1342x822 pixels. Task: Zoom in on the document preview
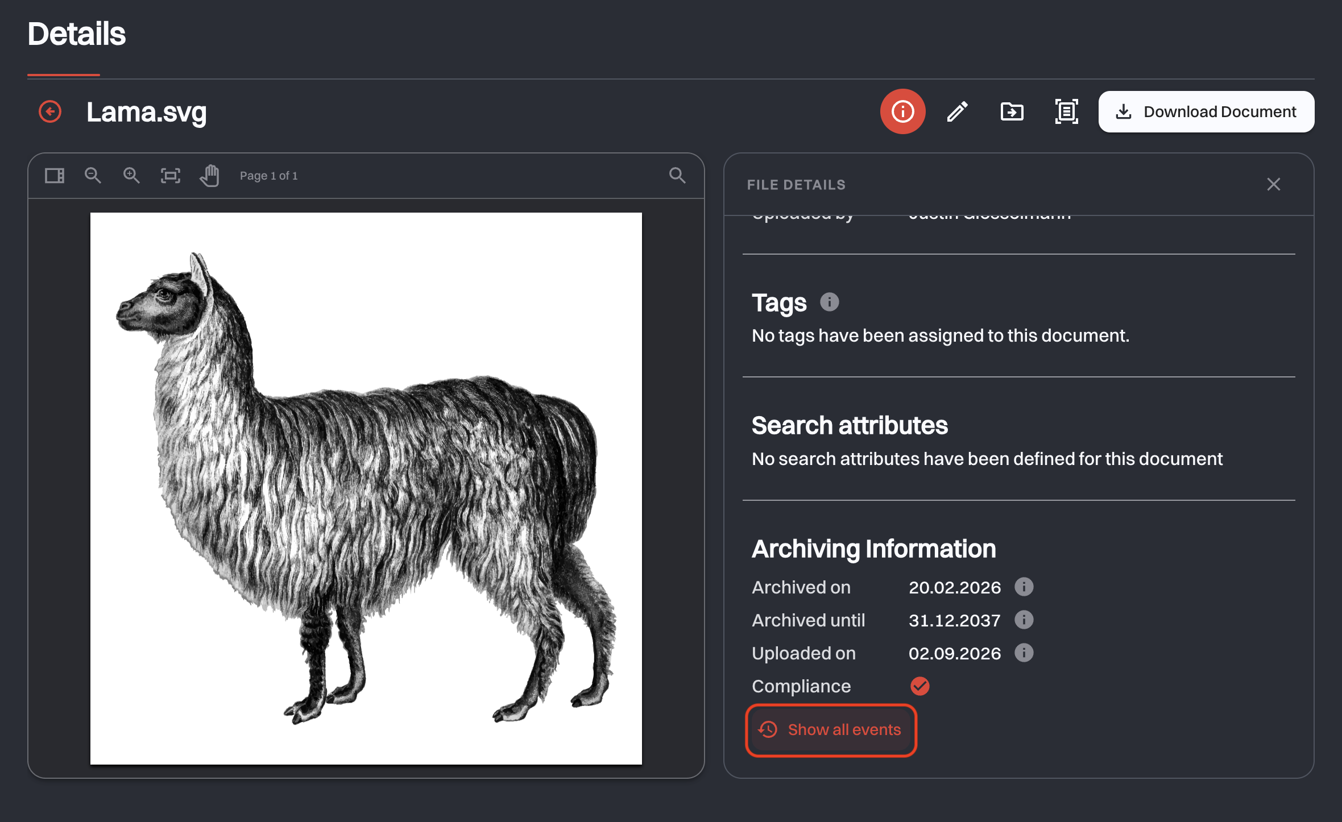pos(131,176)
